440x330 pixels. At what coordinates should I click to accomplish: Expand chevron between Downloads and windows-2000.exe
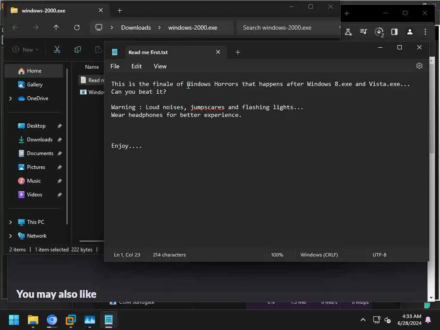[159, 27]
